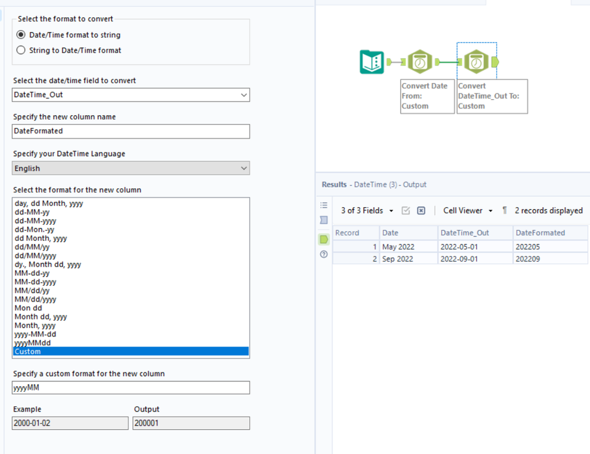Click the Output 200001 field
590x454 pixels.
click(191, 423)
